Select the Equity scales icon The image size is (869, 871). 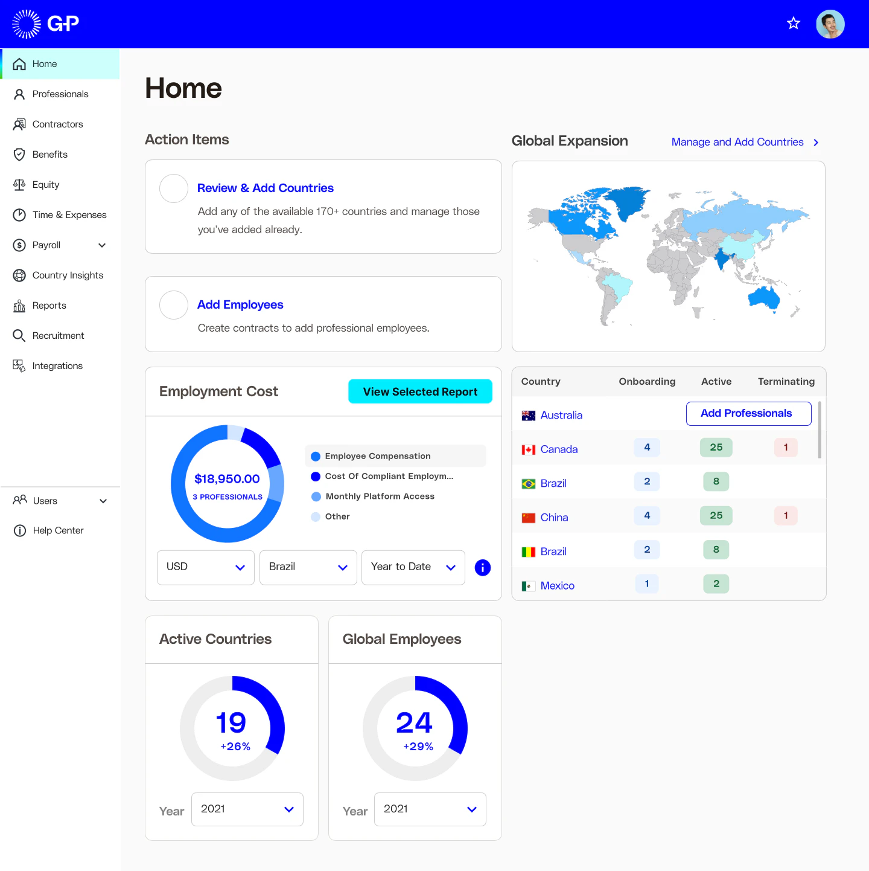coord(19,184)
